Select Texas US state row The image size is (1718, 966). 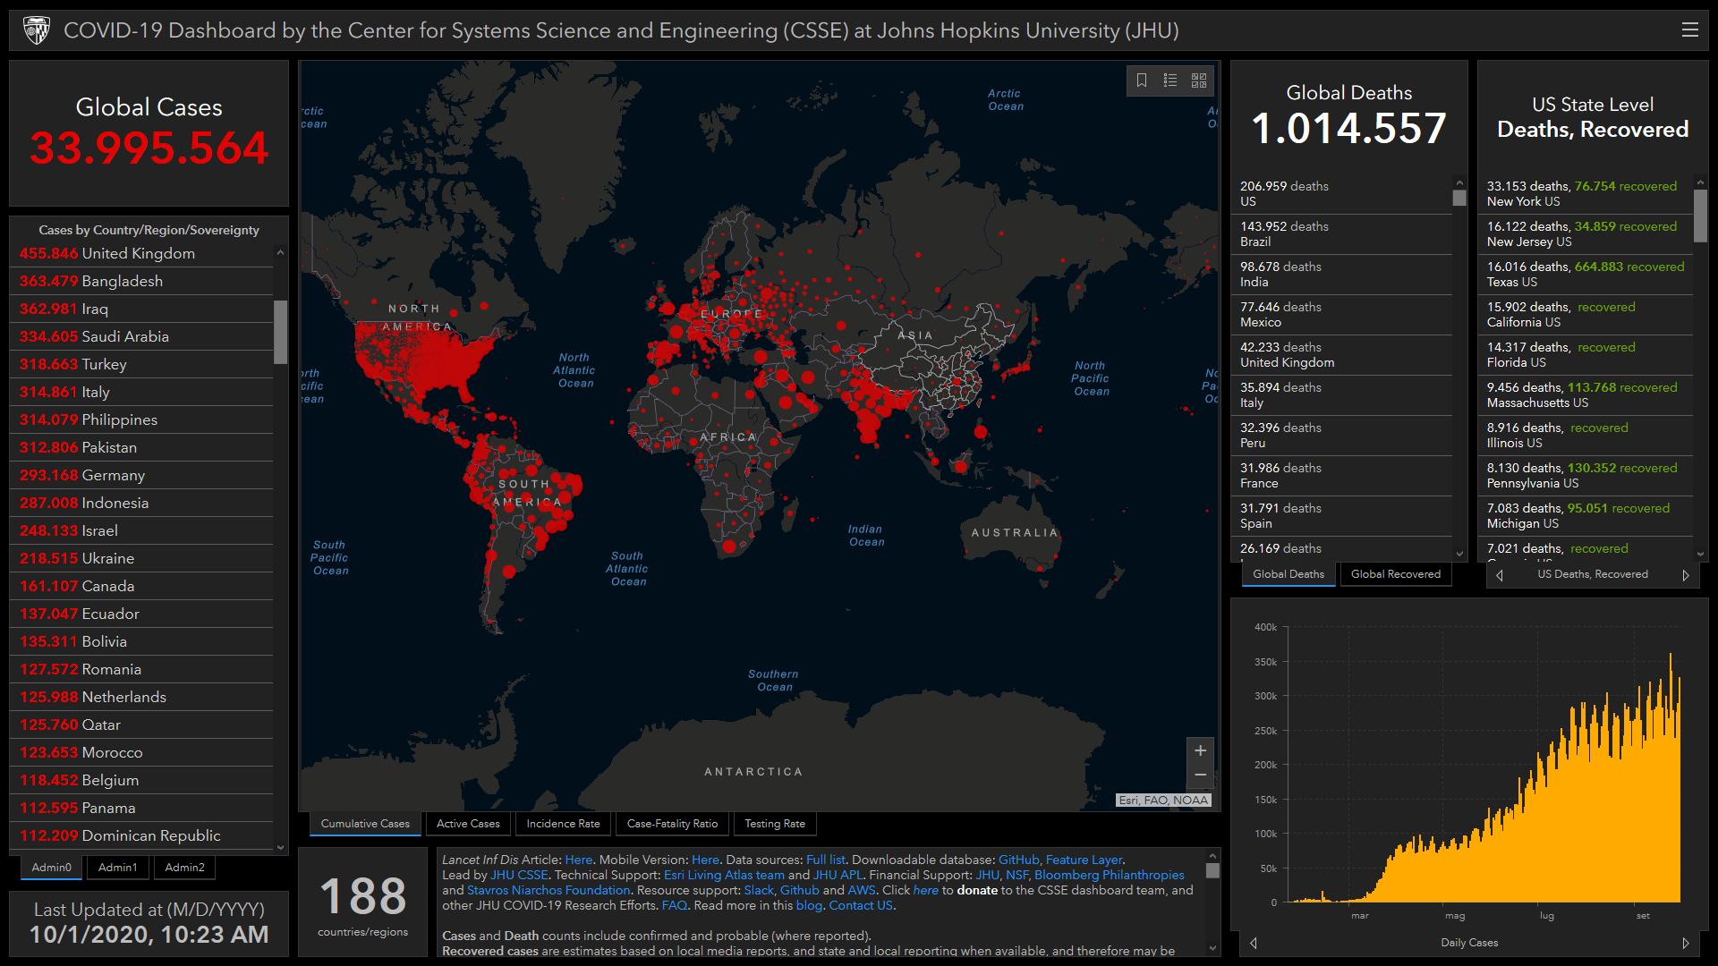click(x=1586, y=275)
